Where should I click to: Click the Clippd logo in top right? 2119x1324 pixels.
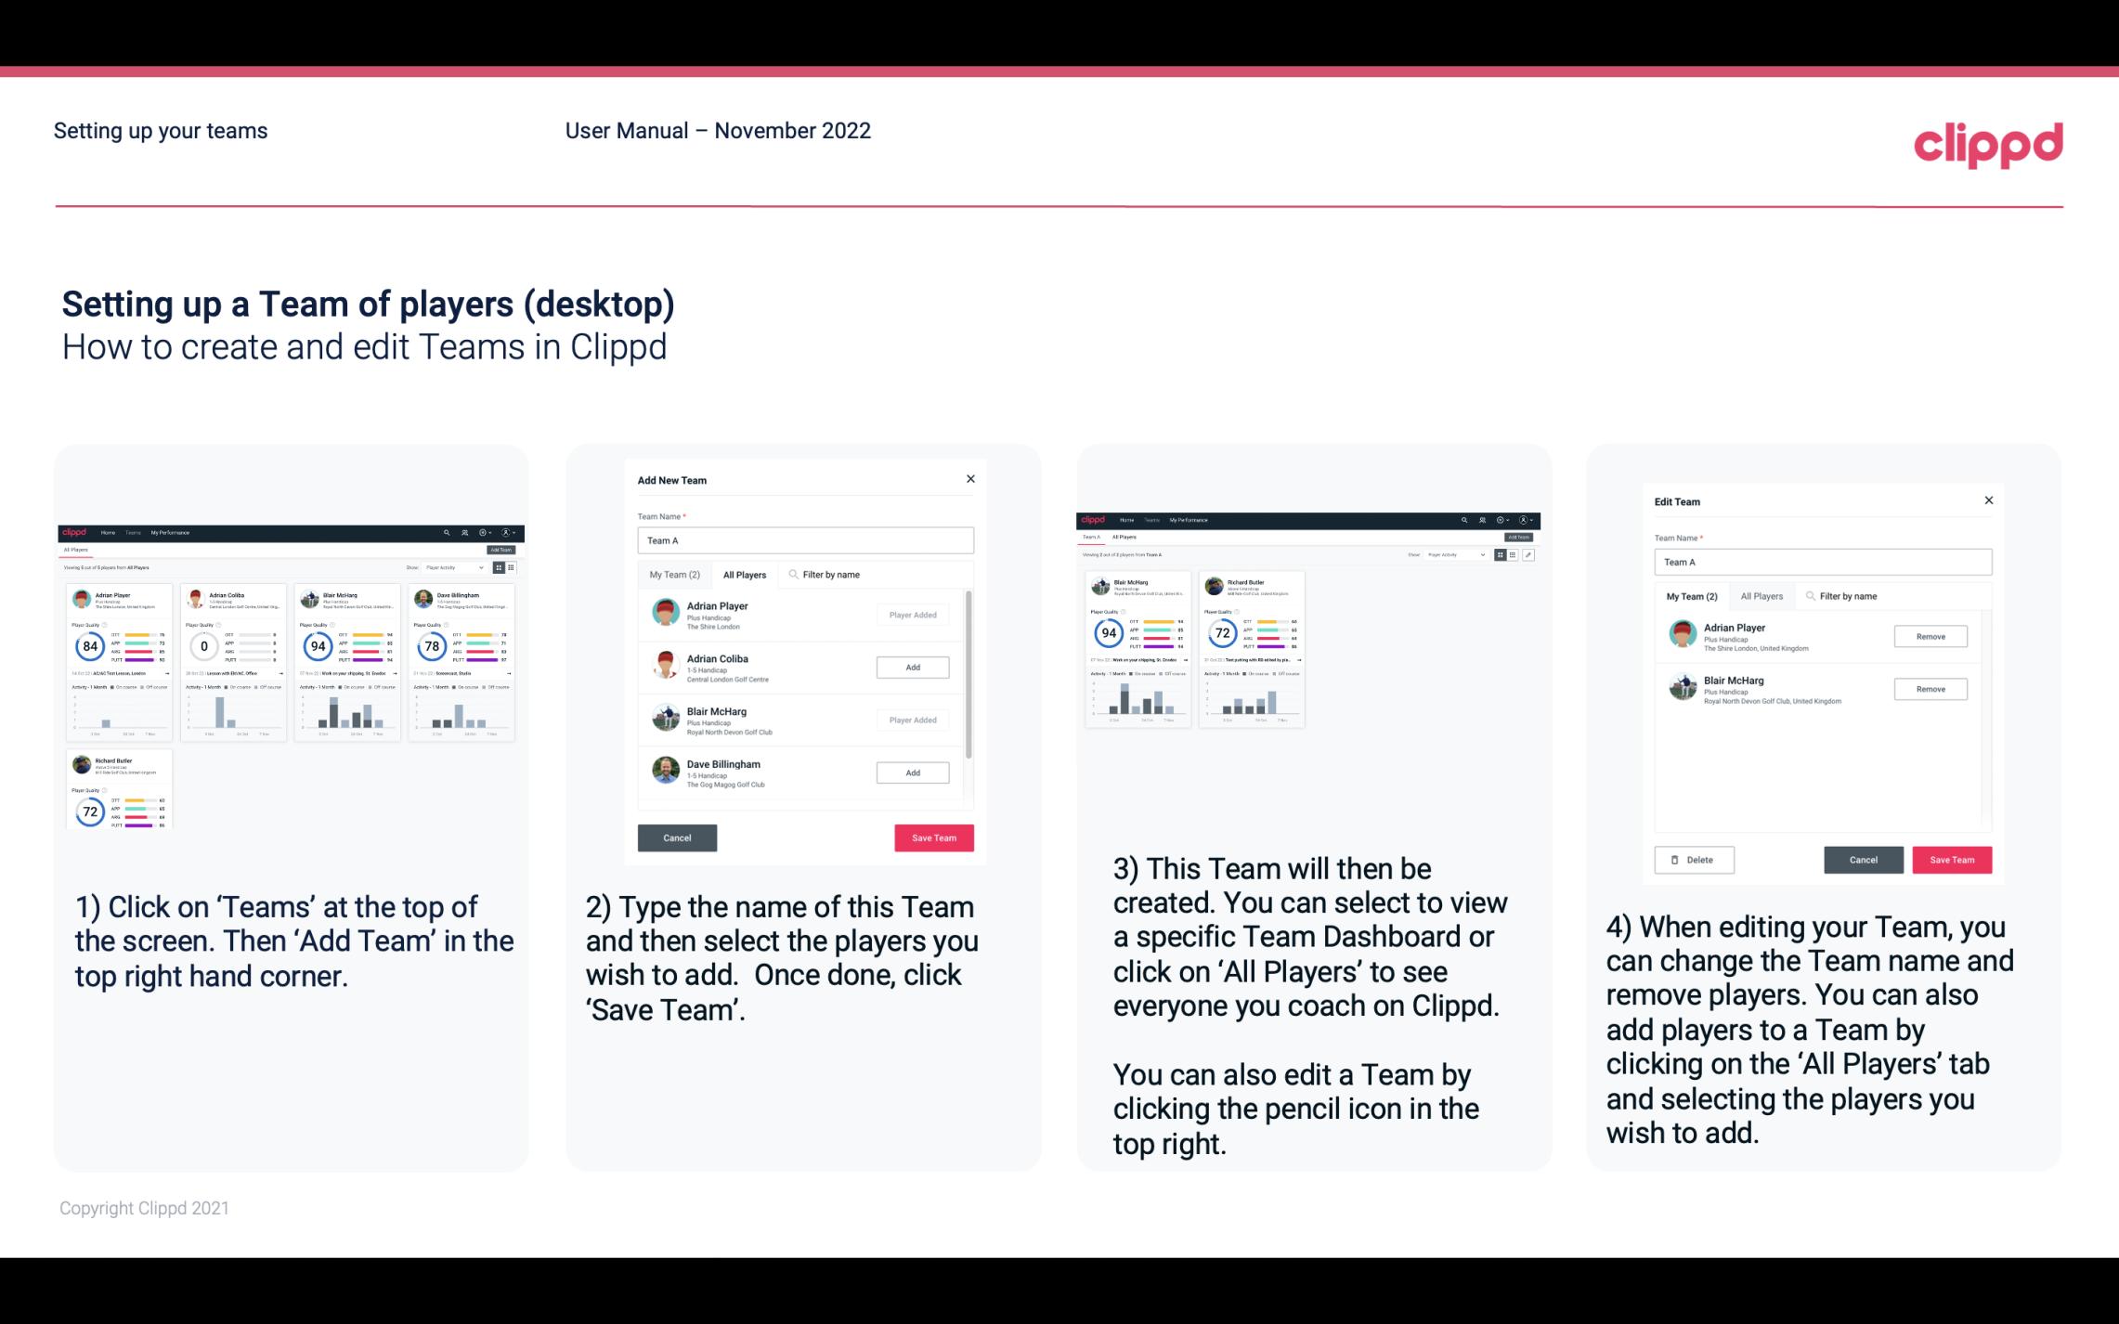(1988, 142)
